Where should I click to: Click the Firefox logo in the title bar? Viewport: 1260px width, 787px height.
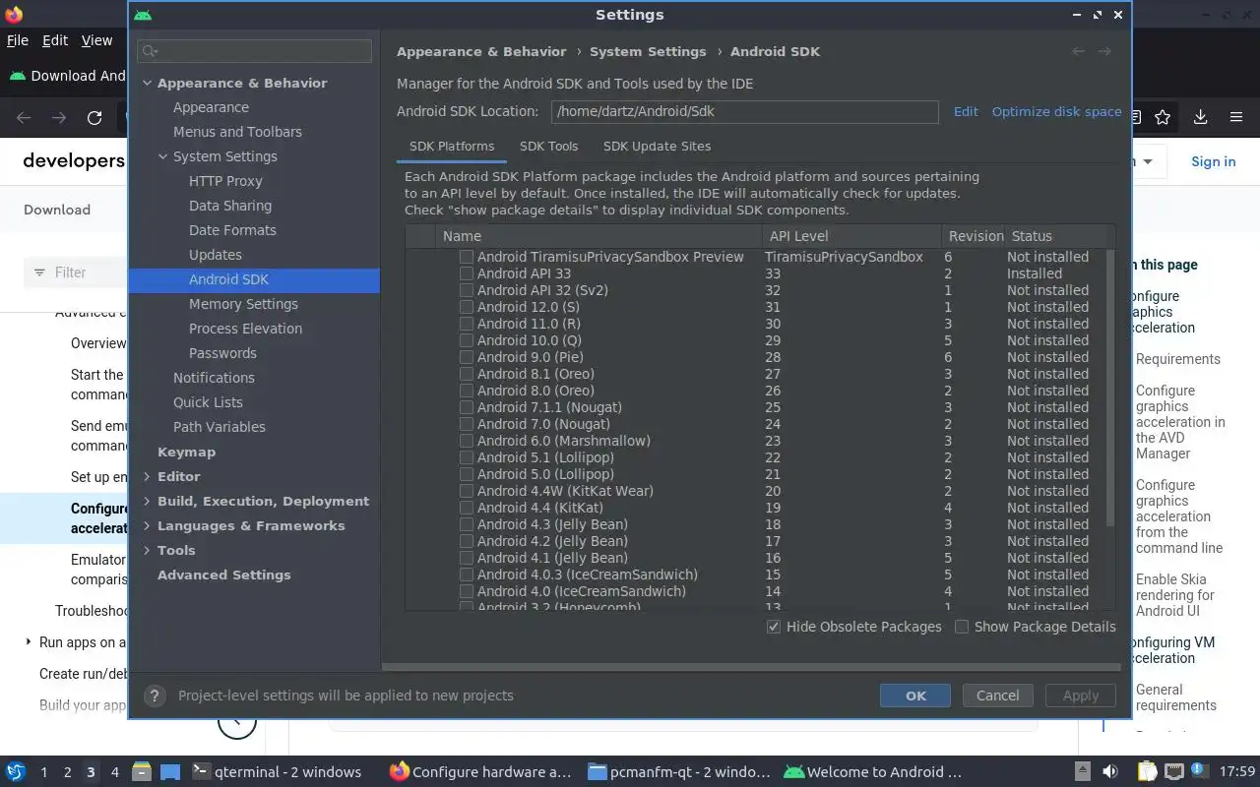[13, 15]
